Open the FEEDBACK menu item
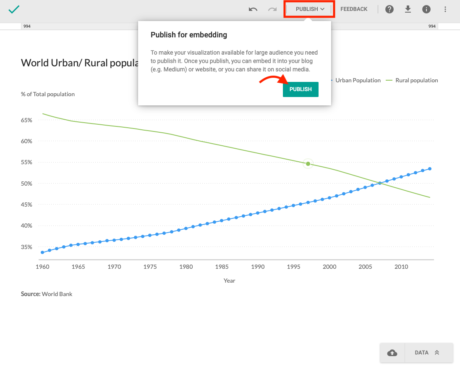The width and height of the screenshot is (460, 370). (354, 9)
